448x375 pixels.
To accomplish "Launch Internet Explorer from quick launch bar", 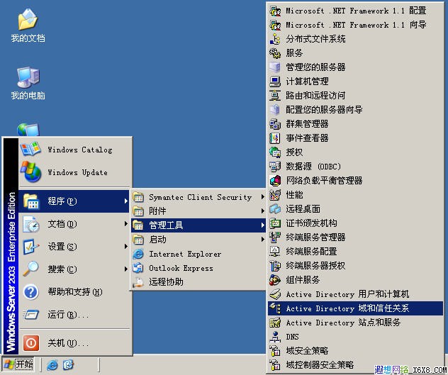I will [x=52, y=364].
